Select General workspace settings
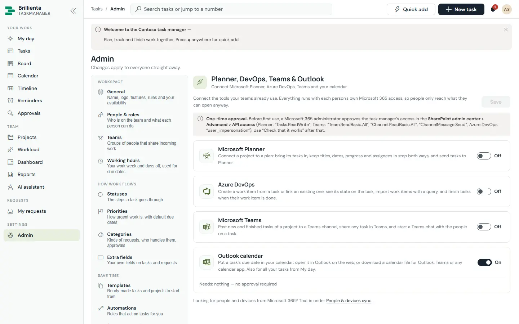 tap(139, 97)
